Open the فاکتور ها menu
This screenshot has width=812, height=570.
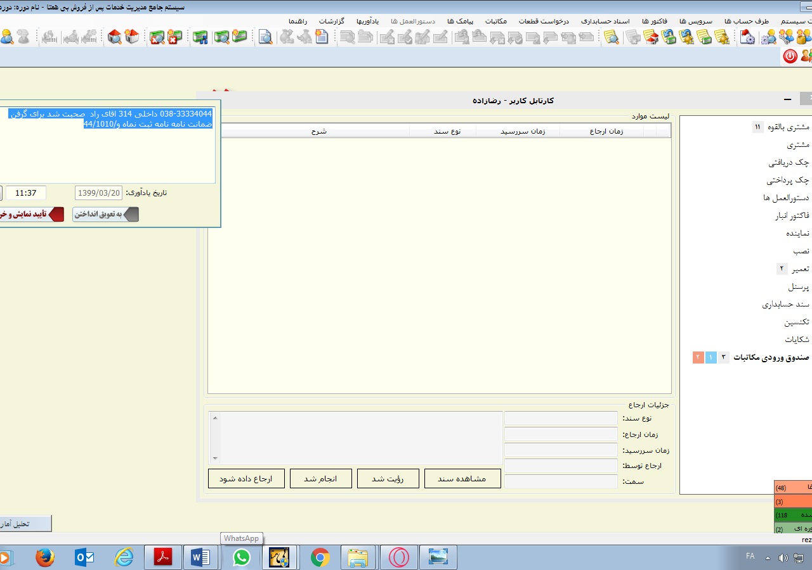pyautogui.click(x=653, y=21)
